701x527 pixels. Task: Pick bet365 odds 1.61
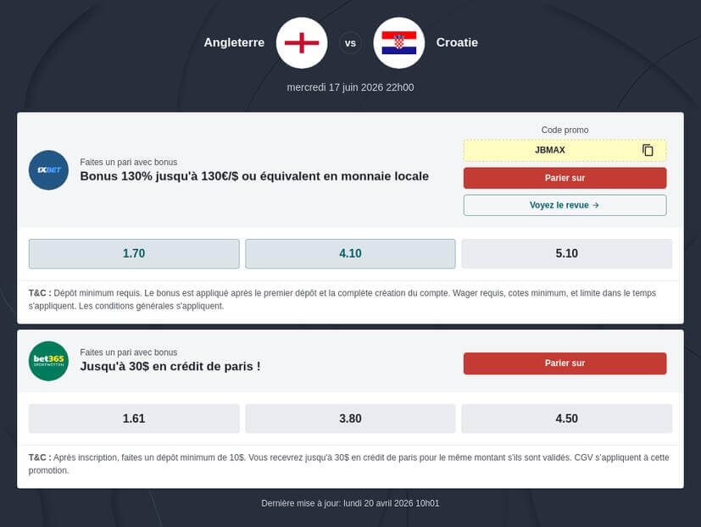pos(134,419)
